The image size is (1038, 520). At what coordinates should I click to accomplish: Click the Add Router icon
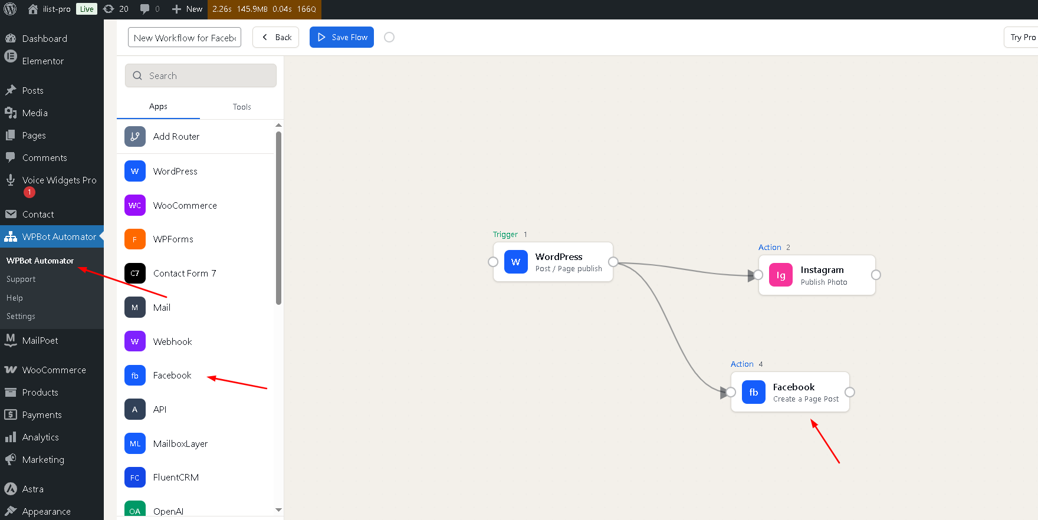[134, 137]
